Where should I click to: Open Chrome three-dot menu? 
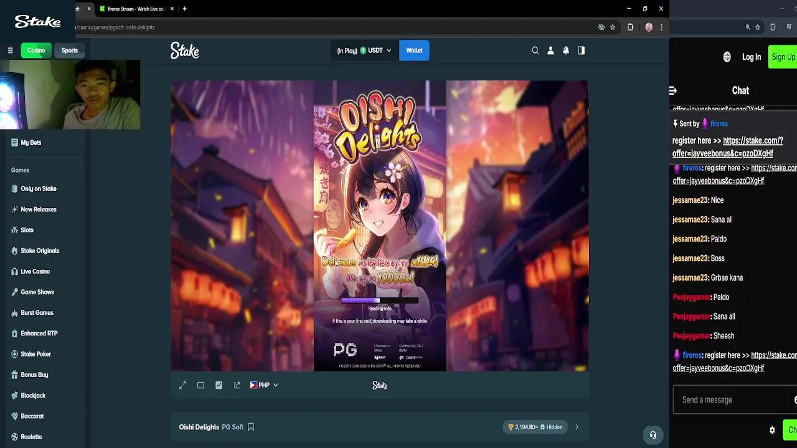661,27
